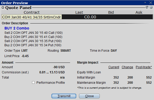Select leg Sell 2 COH 35 Put

[33, 41]
